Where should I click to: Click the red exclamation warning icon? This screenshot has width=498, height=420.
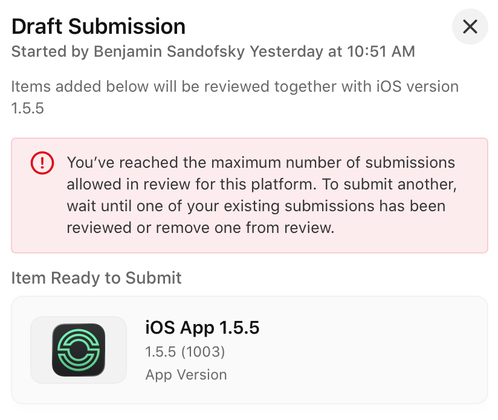42,162
